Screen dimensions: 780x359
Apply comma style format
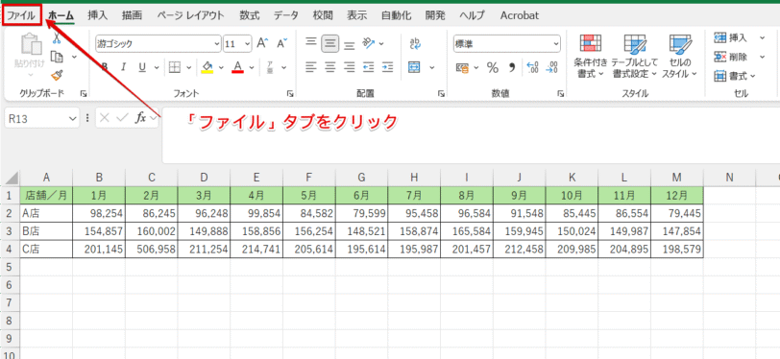click(512, 67)
